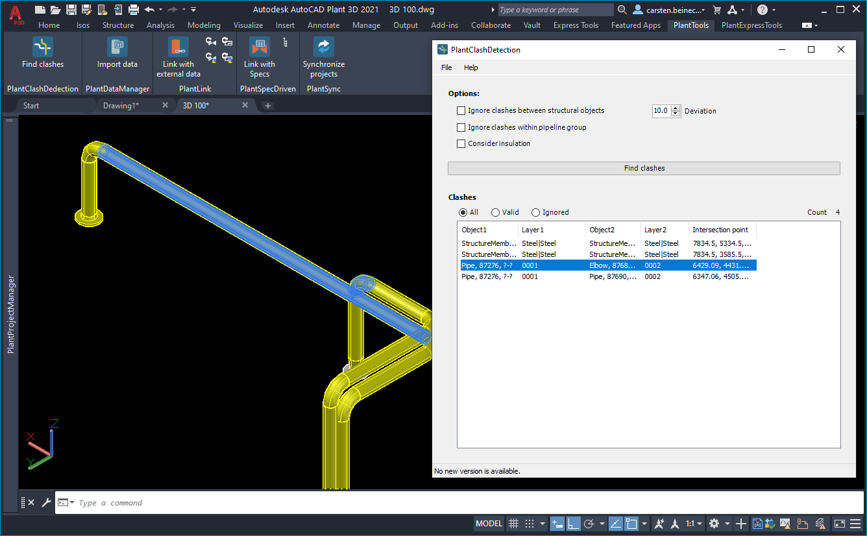Click the wide Find clashes button in the dialog
The height and width of the screenshot is (536, 867).
pos(644,168)
